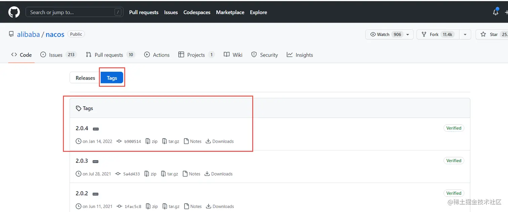Image resolution: width=508 pixels, height=212 pixels.
Task: Open notifications bell icon
Action: point(496,12)
